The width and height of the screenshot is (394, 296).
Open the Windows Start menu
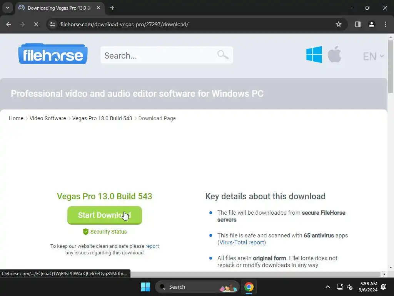click(145, 287)
